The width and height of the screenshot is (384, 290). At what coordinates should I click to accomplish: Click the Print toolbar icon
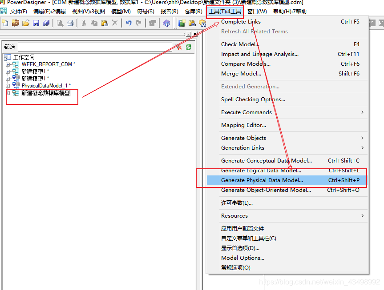pos(70,23)
